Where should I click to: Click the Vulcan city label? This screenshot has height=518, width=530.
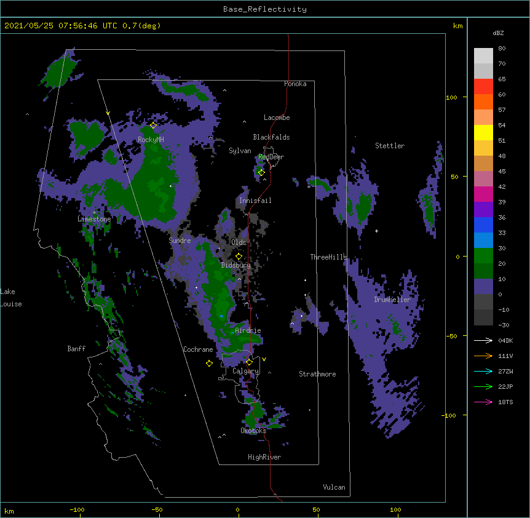(334, 487)
